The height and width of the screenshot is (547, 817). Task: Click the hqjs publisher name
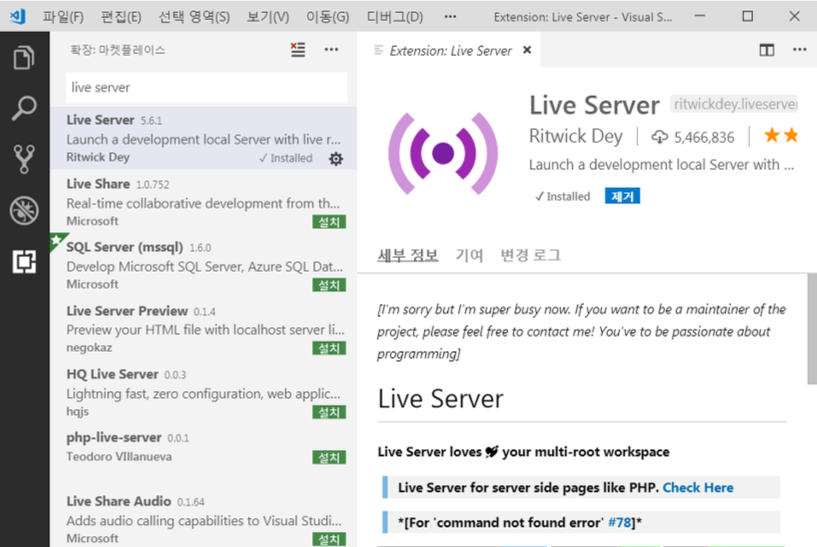coord(77,412)
